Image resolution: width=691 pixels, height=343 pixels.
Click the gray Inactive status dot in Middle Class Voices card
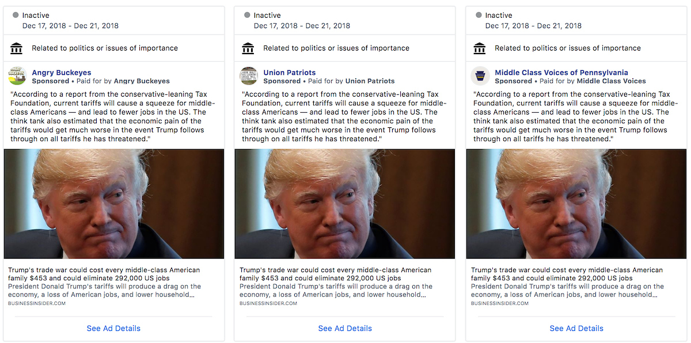[x=479, y=15]
